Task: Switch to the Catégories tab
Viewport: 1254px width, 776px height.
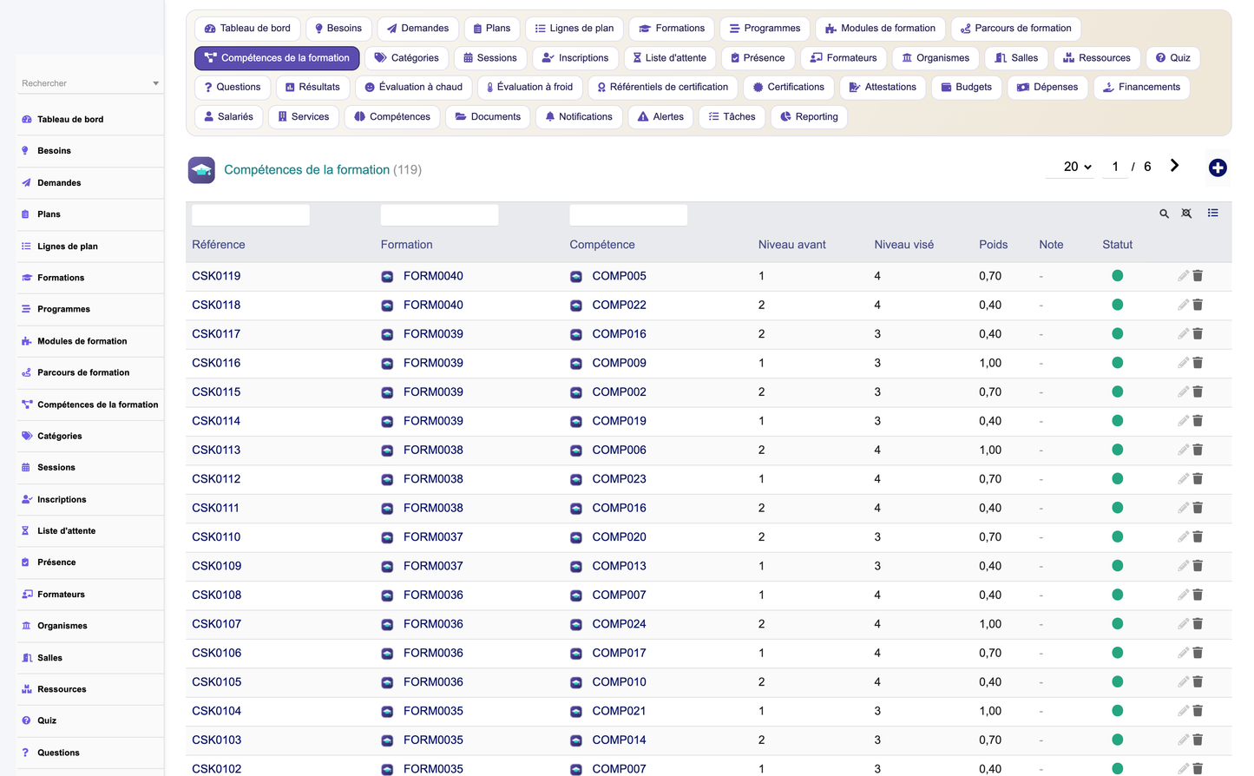Action: (406, 58)
